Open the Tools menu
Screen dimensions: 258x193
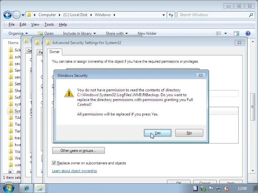pos(49,24)
